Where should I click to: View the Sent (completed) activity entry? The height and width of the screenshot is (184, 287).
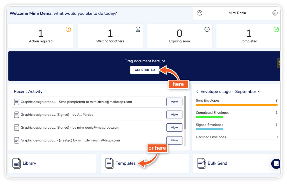[x=174, y=102]
